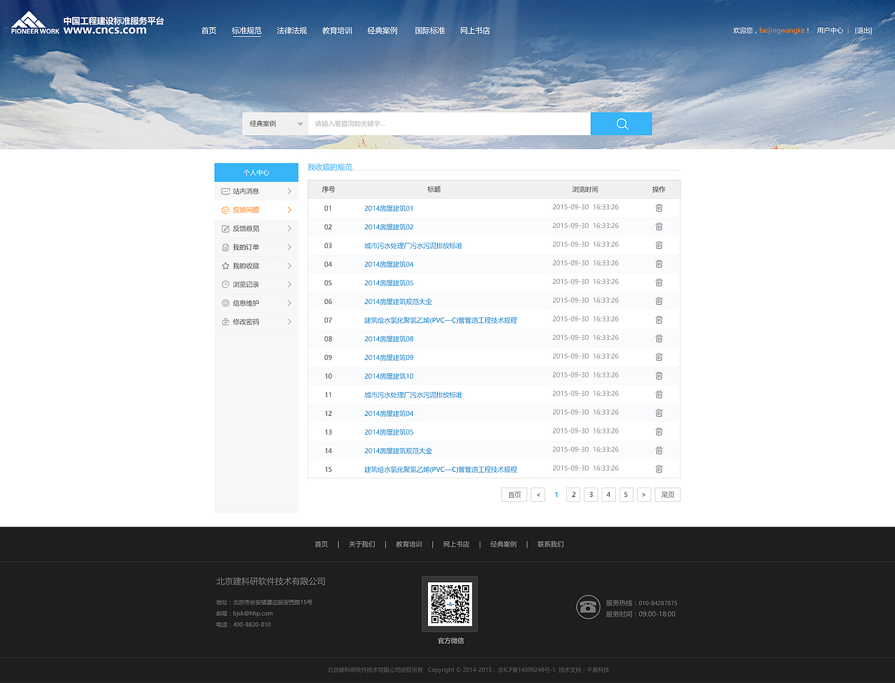The height and width of the screenshot is (683, 895).
Task: Click the icon beside 修改密码
Action: pyautogui.click(x=226, y=321)
